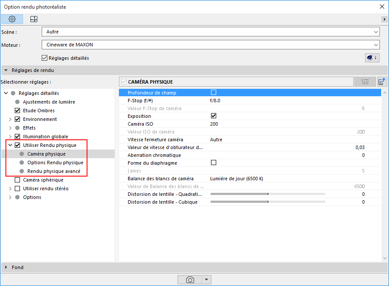
Task: Select Rendu physique avancé tree item
Action: [54, 171]
